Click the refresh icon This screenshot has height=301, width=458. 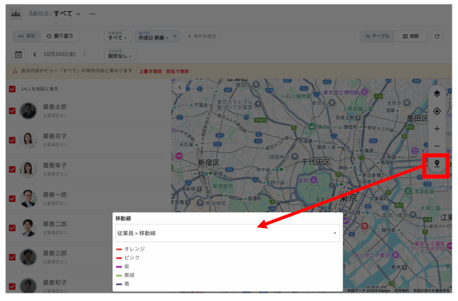point(437,36)
